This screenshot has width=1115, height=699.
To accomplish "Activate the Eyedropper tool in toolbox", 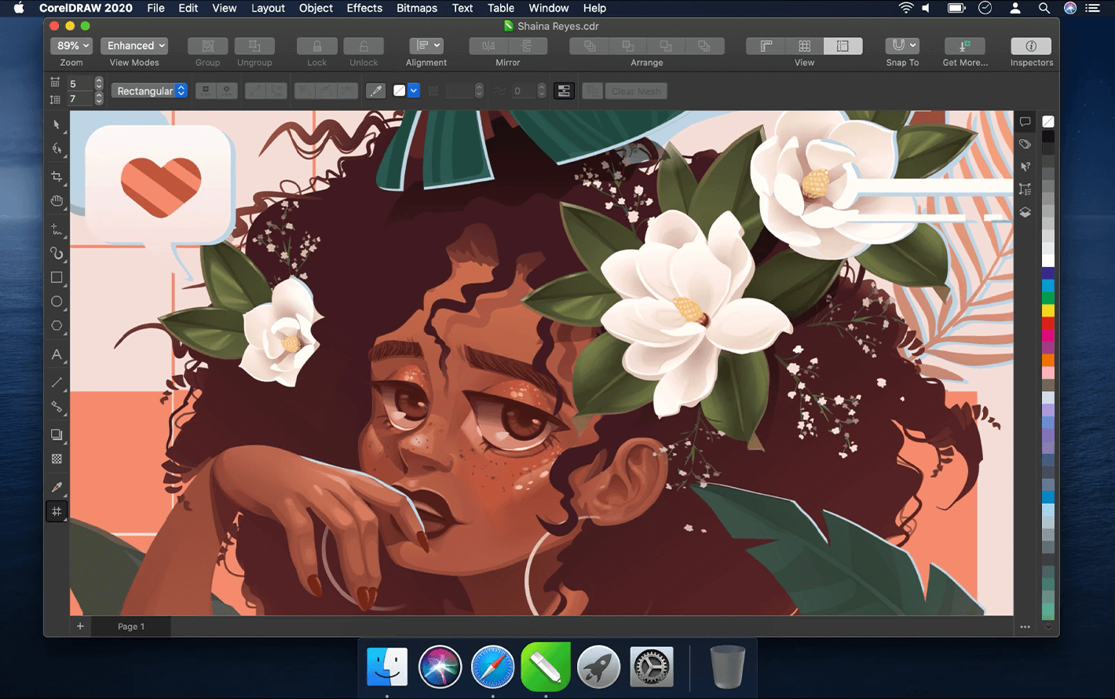I will (57, 487).
